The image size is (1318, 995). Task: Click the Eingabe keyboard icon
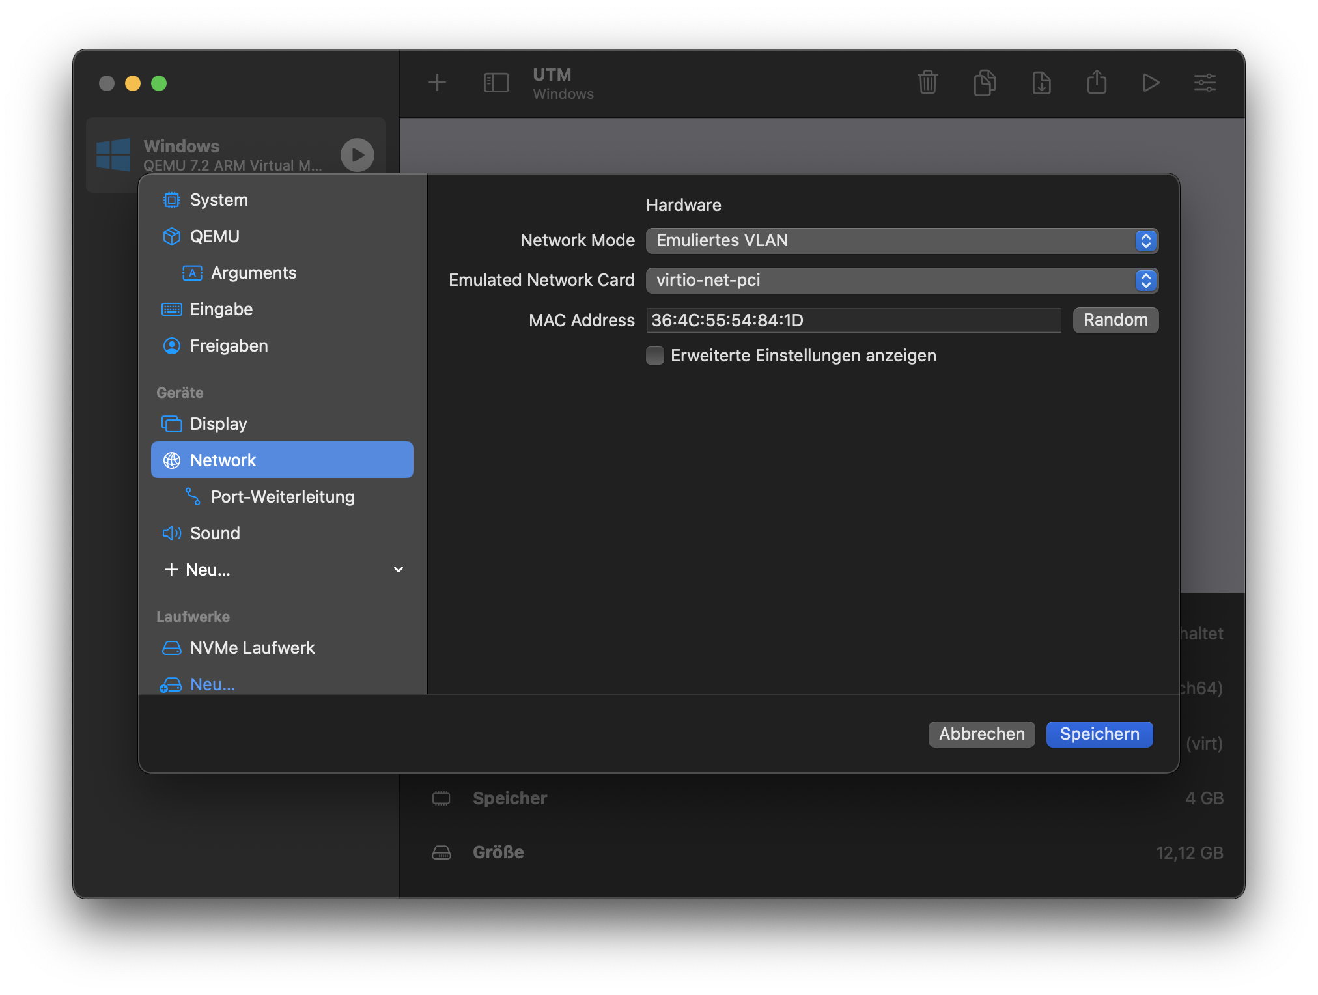171,309
